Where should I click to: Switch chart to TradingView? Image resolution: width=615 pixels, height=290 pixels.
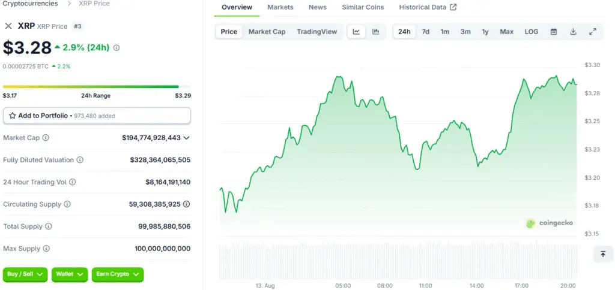pyautogui.click(x=317, y=32)
